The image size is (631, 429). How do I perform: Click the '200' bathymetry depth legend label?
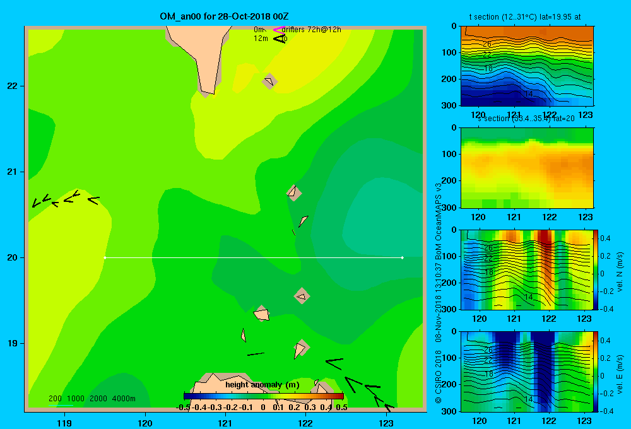click(55, 399)
